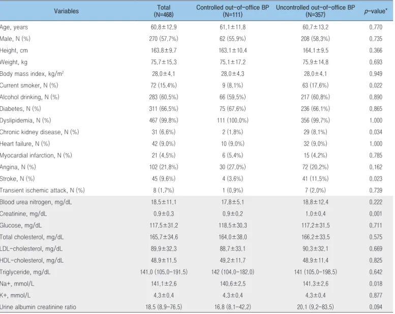Click the stroke p-value '0.023'
The width and height of the screenshot is (395, 314).
pyautogui.click(x=376, y=179)
